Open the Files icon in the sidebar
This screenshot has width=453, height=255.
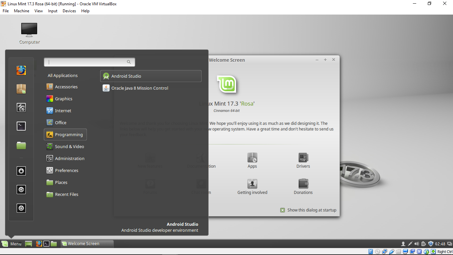tap(21, 145)
